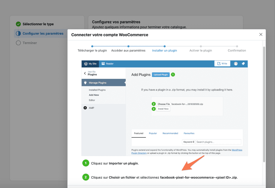Click the Write button in WordPress screenshot
Viewport: 275px width, 188px height.
point(222,63)
